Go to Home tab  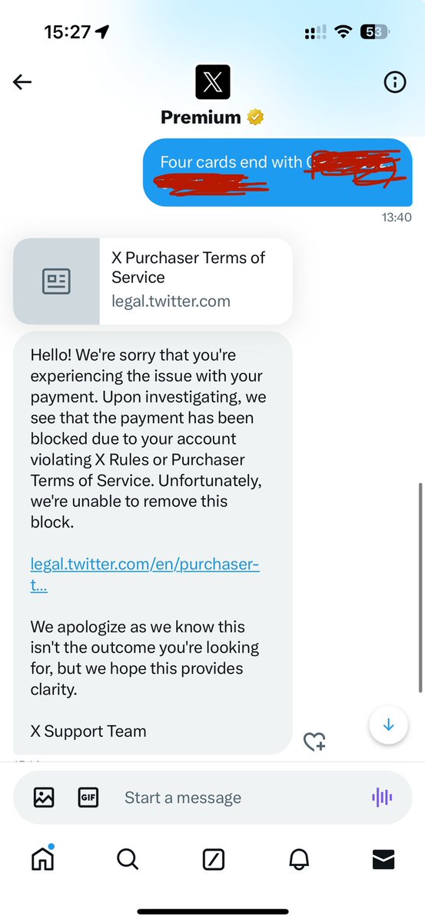click(43, 858)
